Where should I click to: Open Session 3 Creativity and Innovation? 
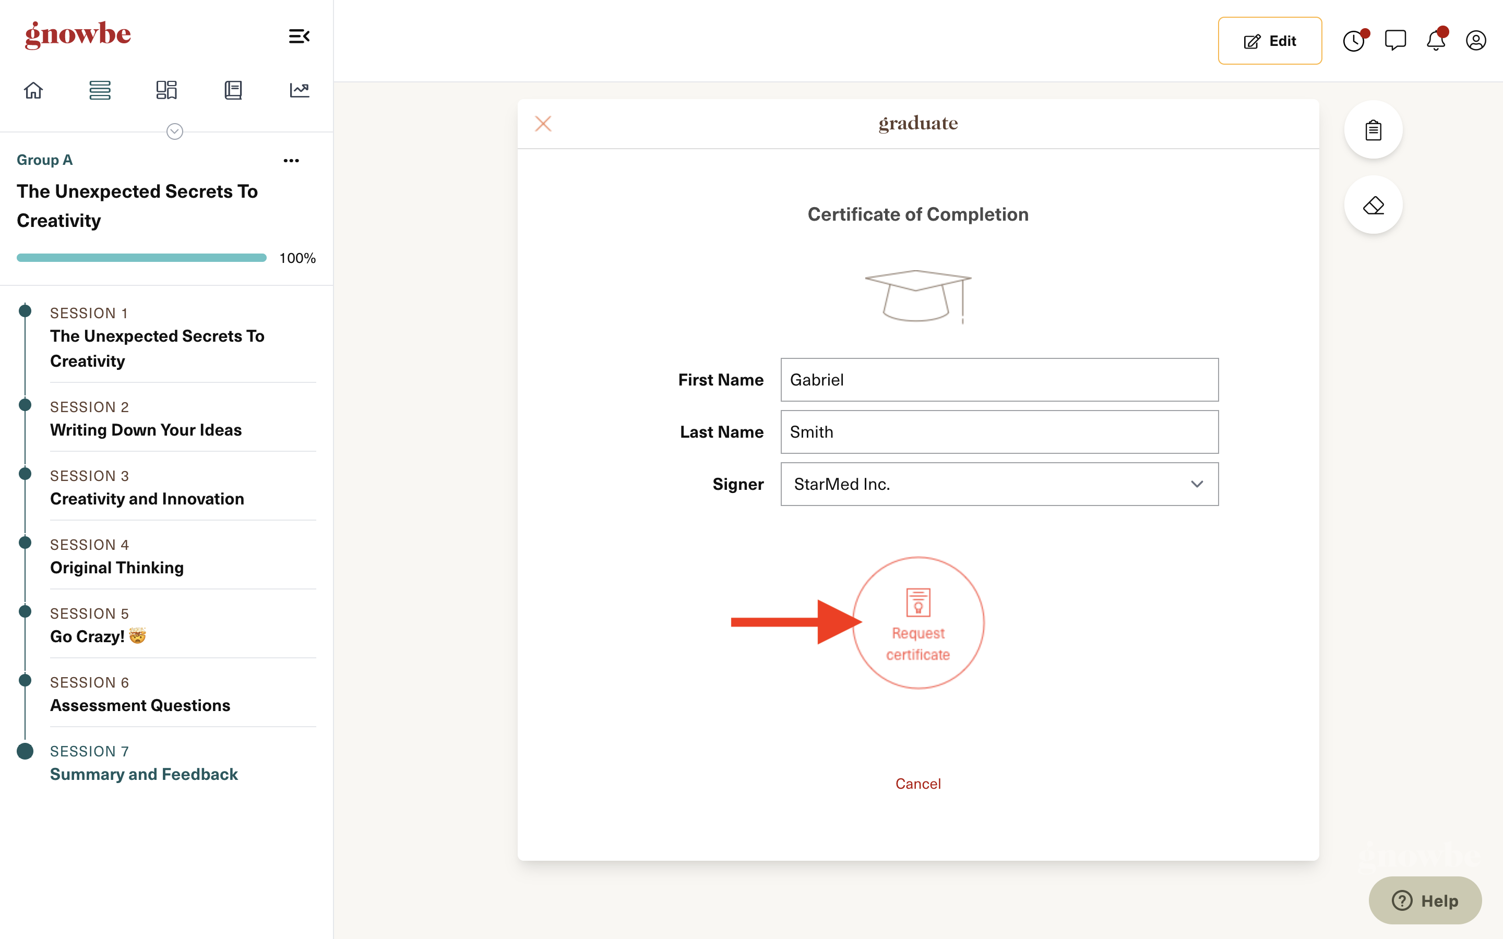coord(183,488)
